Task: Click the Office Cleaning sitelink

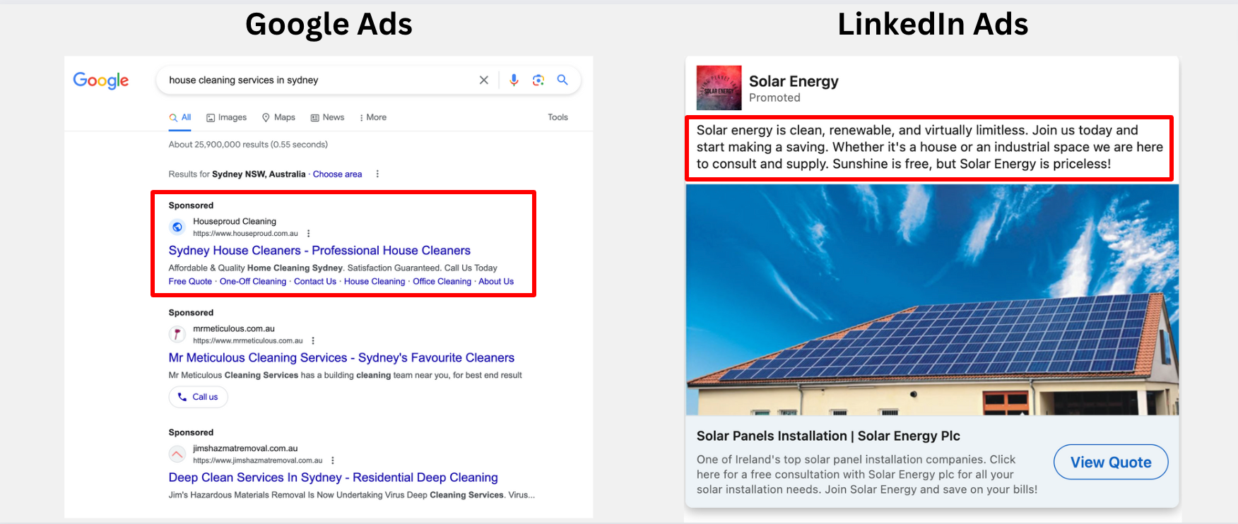Action: 442,281
